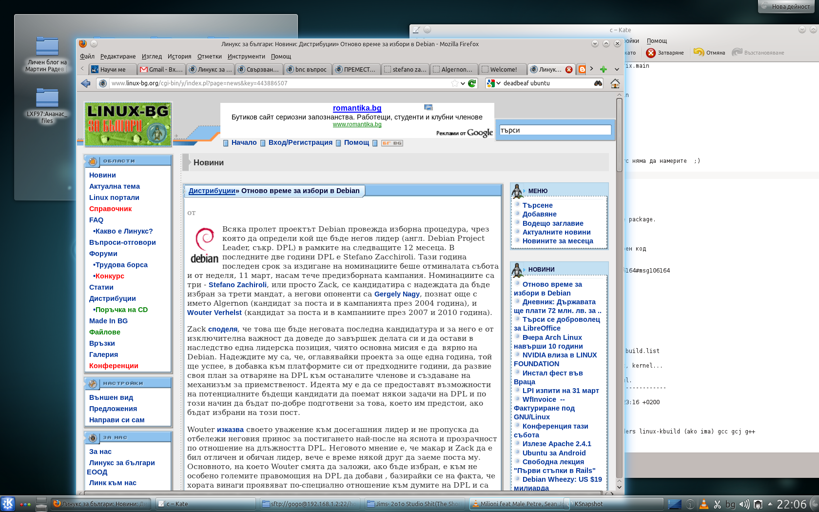Show hidden tray icons arrow
This screenshot has height=512, width=819.
[x=770, y=504]
